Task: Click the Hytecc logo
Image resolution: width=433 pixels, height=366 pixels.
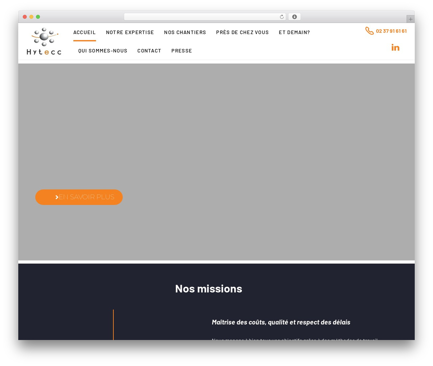Action: [x=44, y=41]
